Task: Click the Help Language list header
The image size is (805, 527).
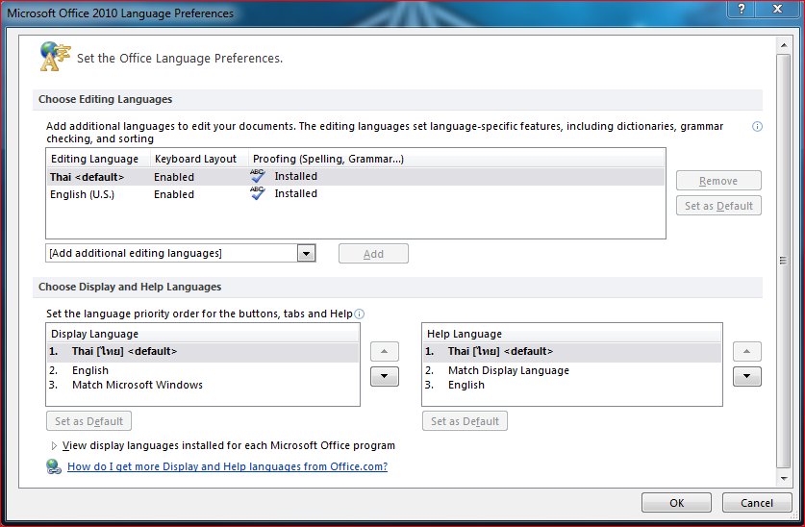Action: [x=572, y=334]
